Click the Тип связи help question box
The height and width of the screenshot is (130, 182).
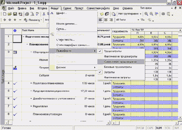tap(154, 8)
